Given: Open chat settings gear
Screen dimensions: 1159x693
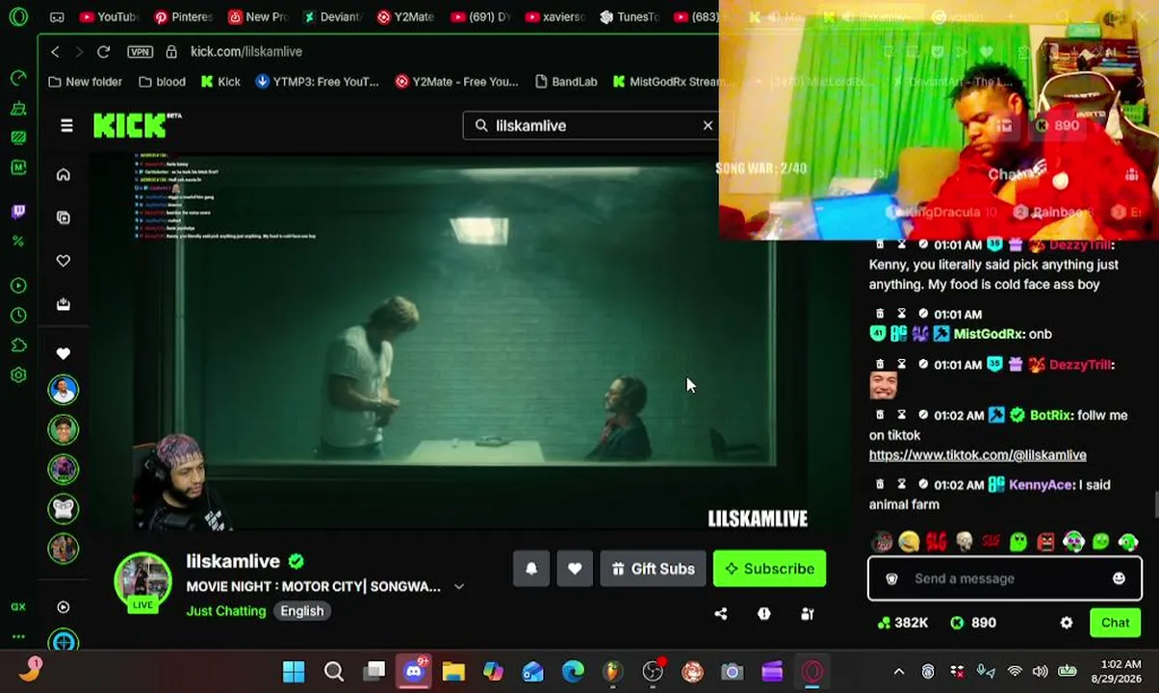Looking at the screenshot, I should coord(1067,623).
